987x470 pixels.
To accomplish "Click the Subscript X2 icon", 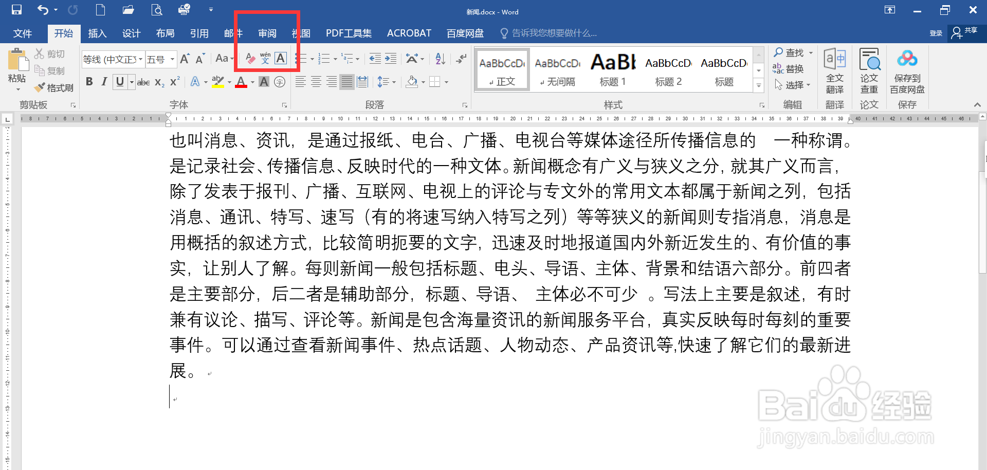I will pyautogui.click(x=159, y=82).
